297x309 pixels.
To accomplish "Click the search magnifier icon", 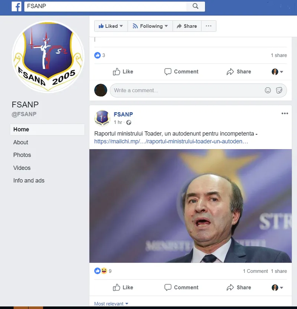I will (x=195, y=6).
